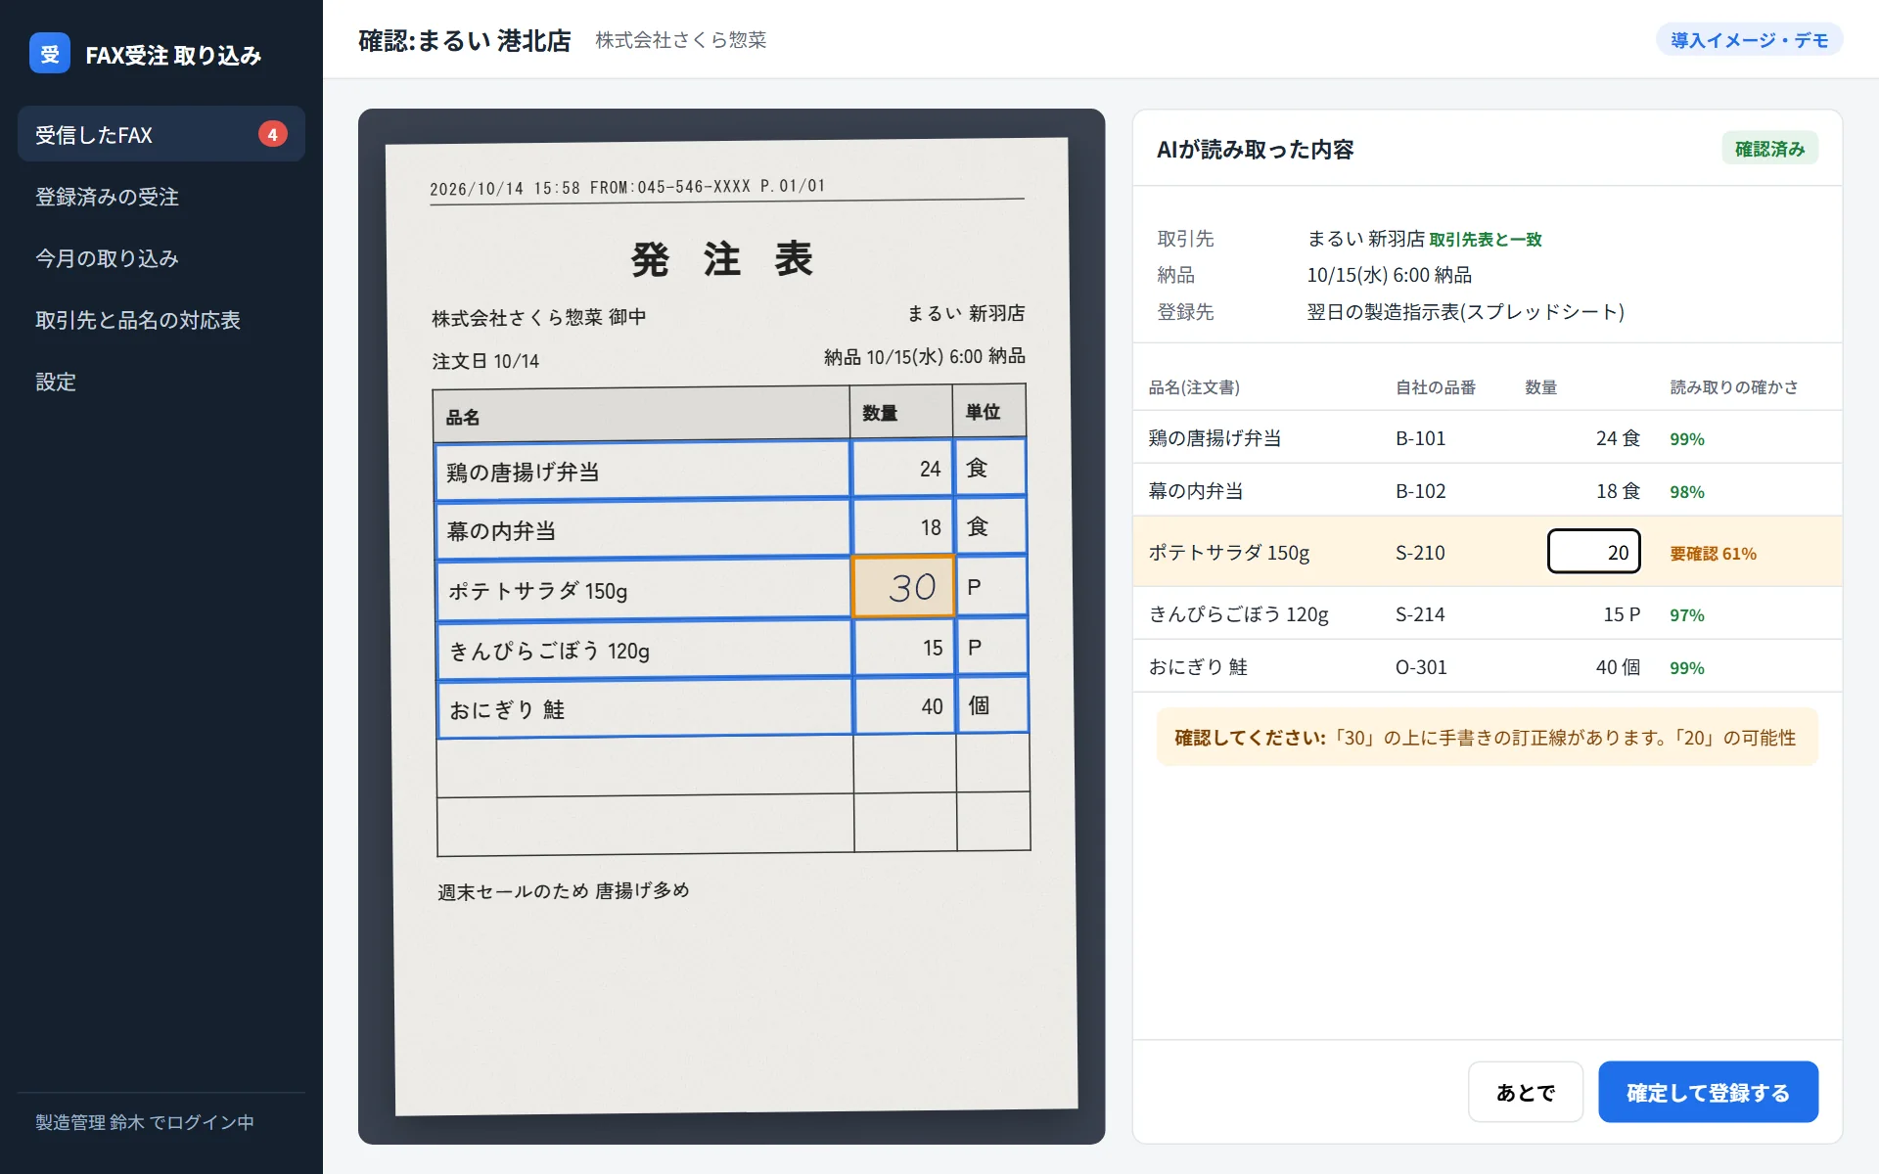Click 翌日の製造指示表(スプレッドシート) destination
The image size is (1879, 1174).
coord(1465,312)
